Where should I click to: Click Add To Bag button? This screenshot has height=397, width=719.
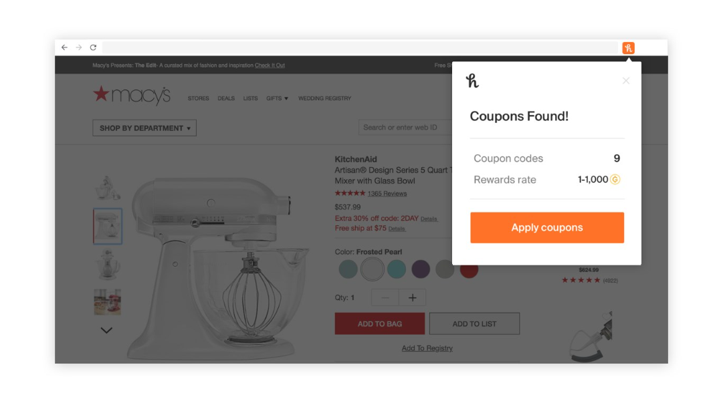[x=380, y=323]
